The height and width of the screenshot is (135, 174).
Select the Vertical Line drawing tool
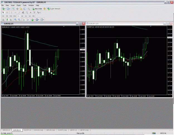11,12
